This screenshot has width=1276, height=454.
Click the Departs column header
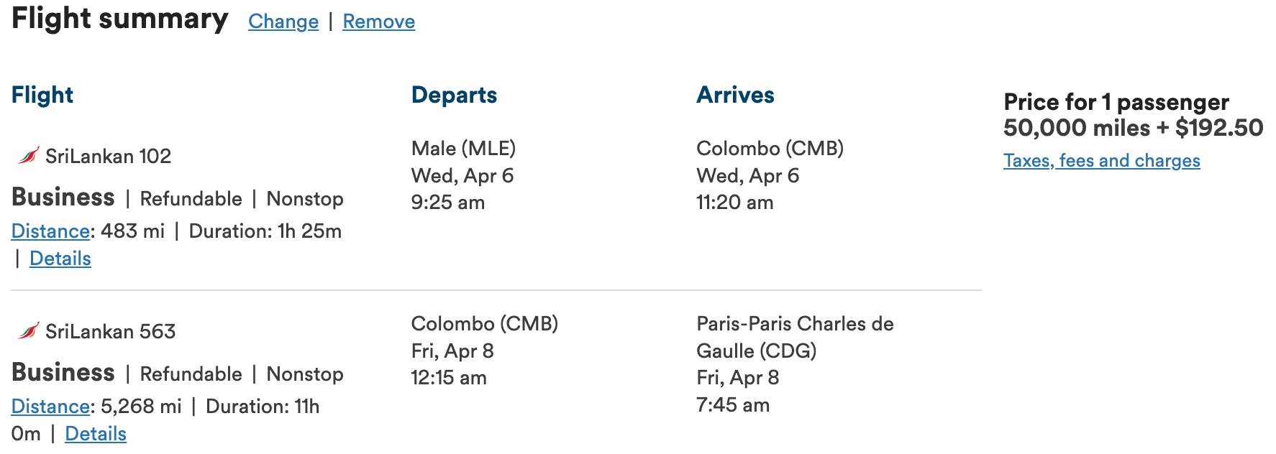click(454, 94)
